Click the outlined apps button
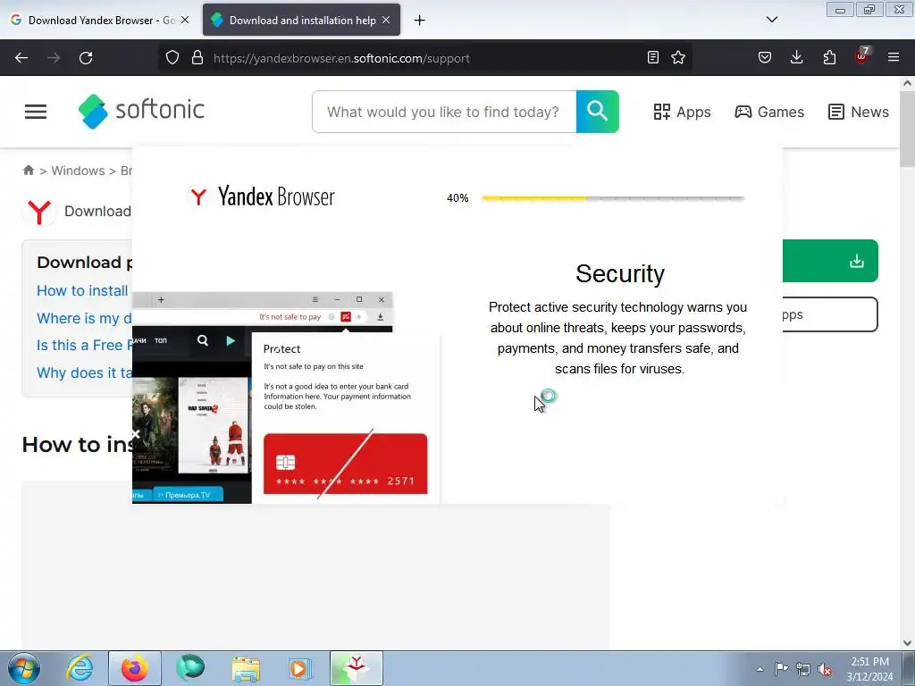915x686 pixels. point(830,314)
